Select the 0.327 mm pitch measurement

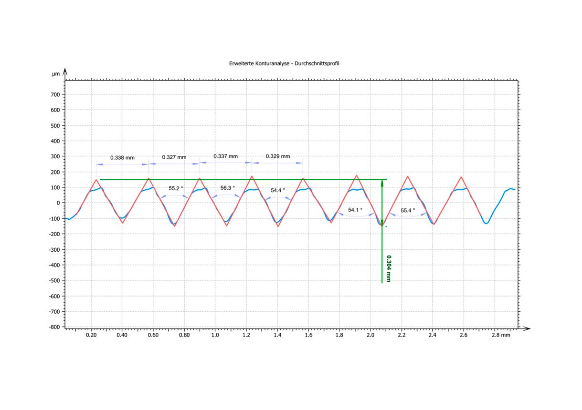click(174, 157)
